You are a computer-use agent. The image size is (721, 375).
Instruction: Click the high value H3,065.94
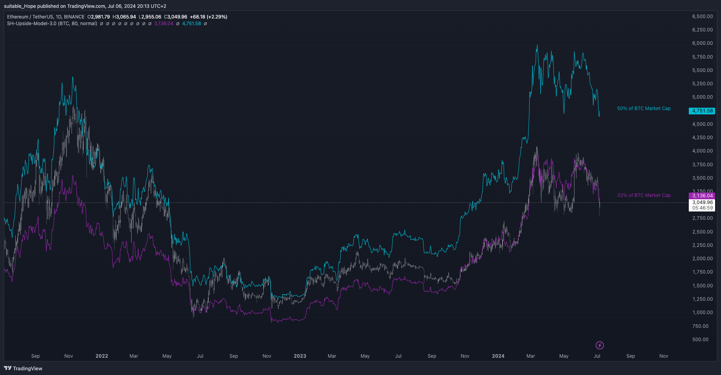click(124, 17)
